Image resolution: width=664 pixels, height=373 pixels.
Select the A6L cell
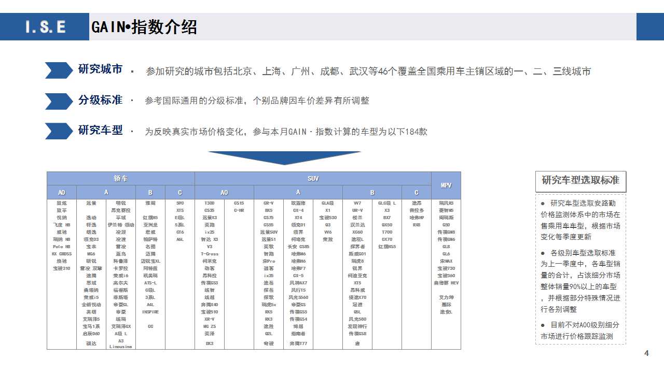[x=180, y=240]
